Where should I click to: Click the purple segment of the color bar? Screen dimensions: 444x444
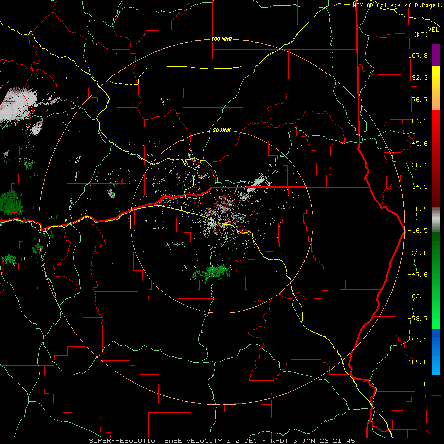[x=436, y=55]
